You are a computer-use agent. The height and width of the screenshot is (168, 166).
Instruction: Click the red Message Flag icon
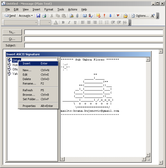(x=118, y=16)
